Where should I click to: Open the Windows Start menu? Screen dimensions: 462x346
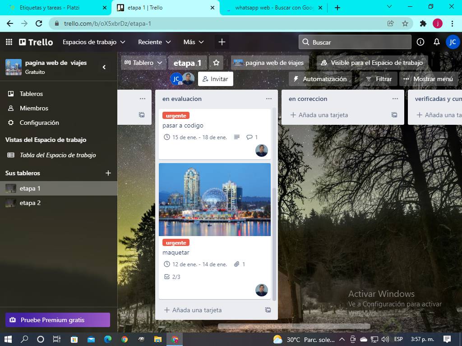click(8, 339)
